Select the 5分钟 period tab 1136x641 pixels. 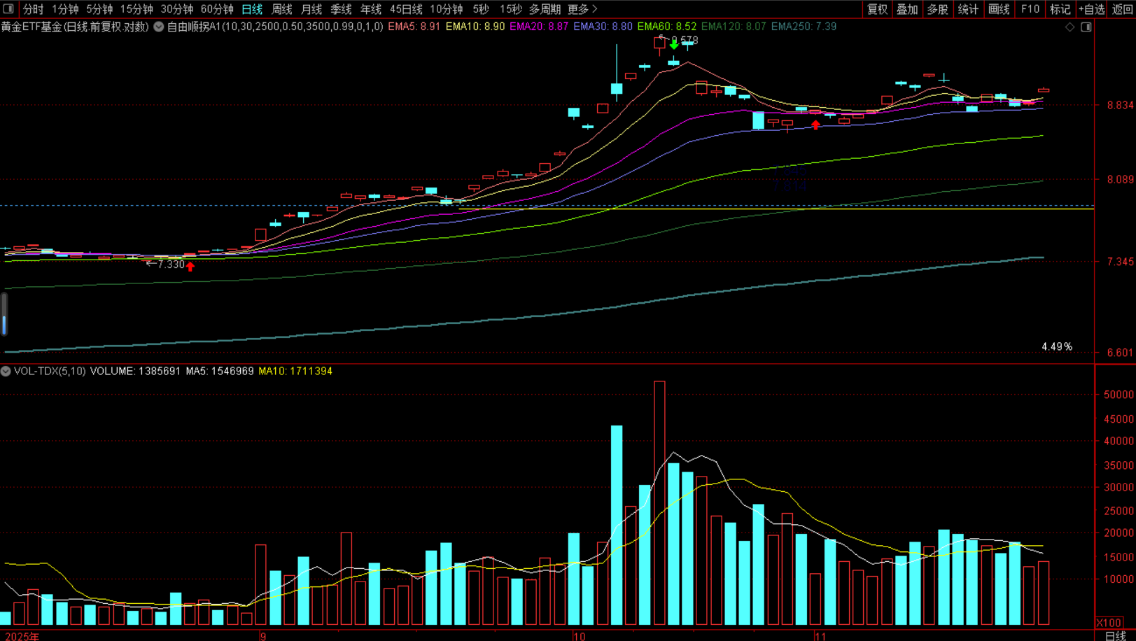99,9
